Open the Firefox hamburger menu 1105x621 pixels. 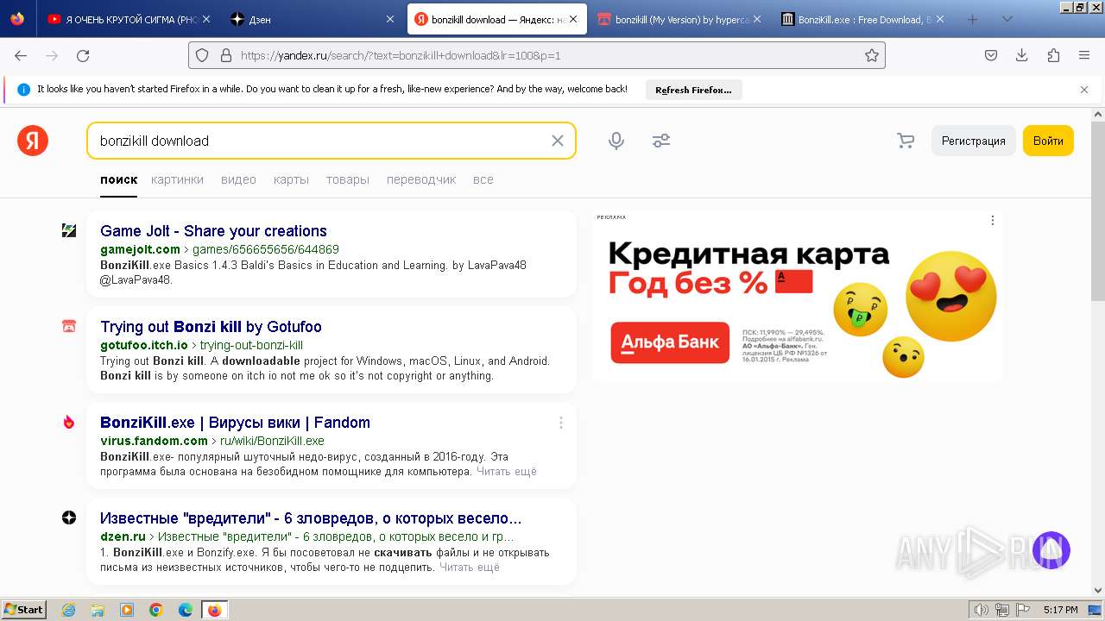(x=1084, y=55)
